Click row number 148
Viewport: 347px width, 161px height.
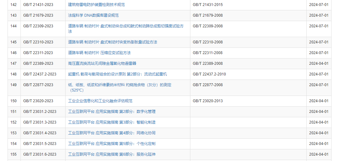tap(14, 74)
